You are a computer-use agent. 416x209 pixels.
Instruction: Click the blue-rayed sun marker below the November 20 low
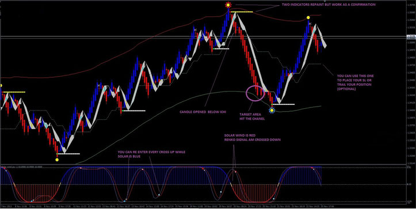coord(272,110)
